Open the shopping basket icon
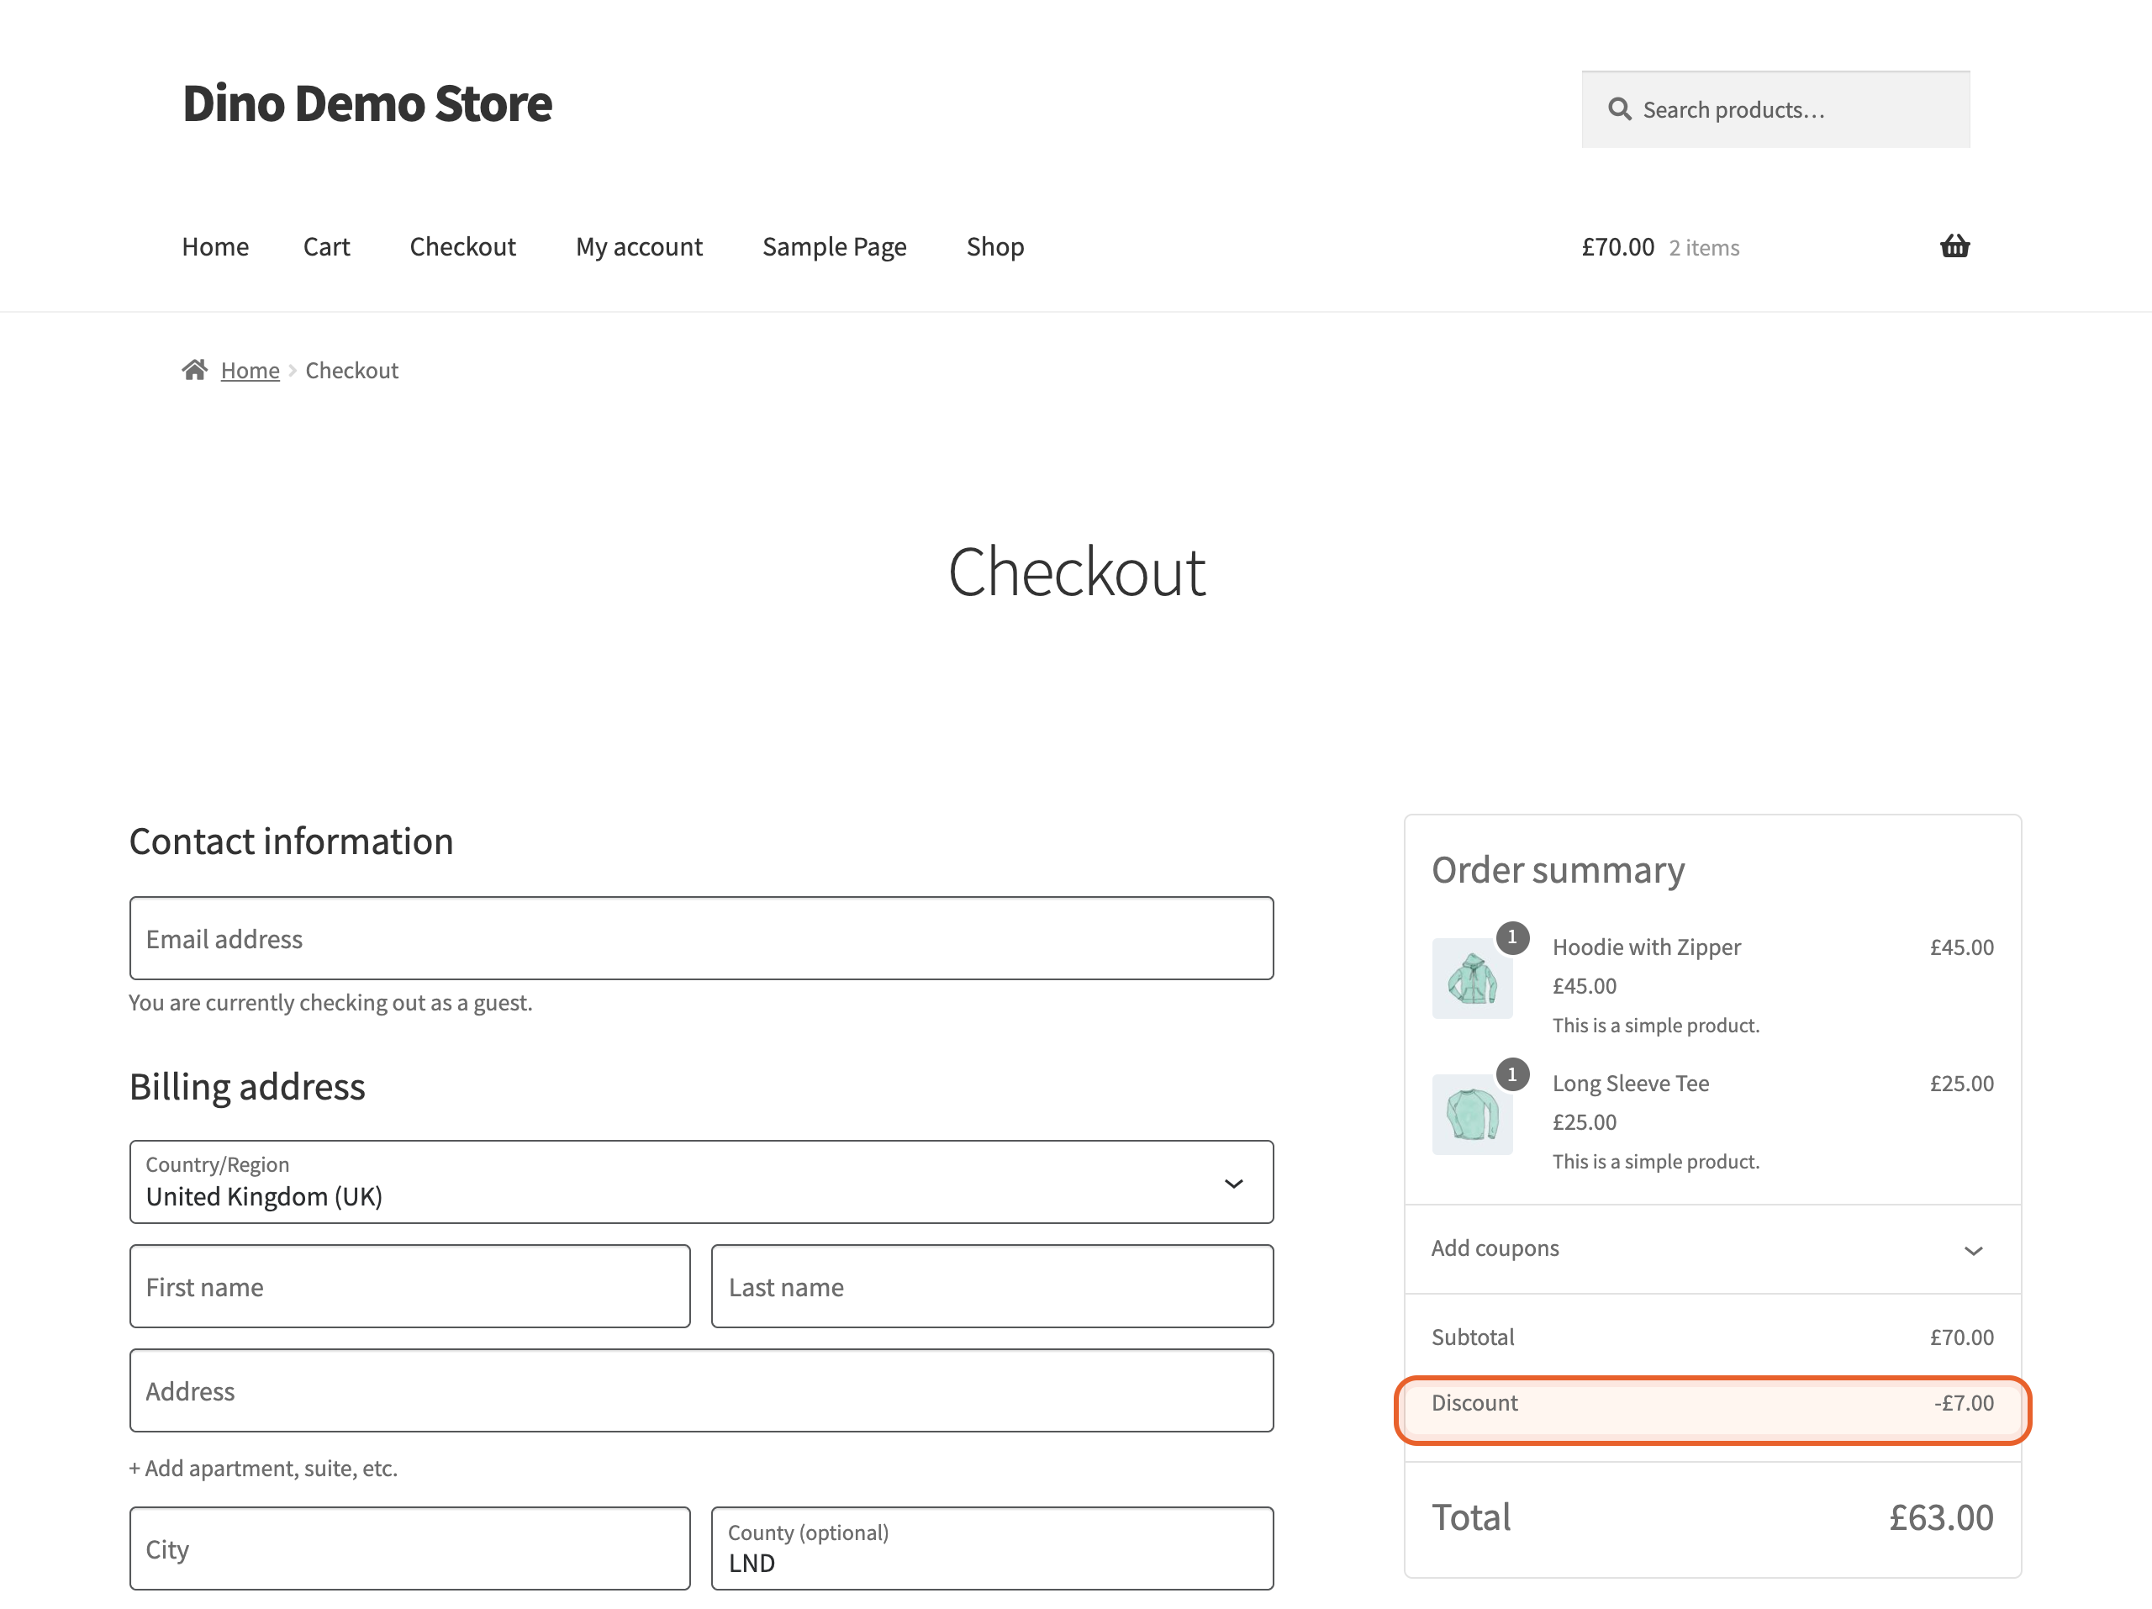 coord(1954,246)
